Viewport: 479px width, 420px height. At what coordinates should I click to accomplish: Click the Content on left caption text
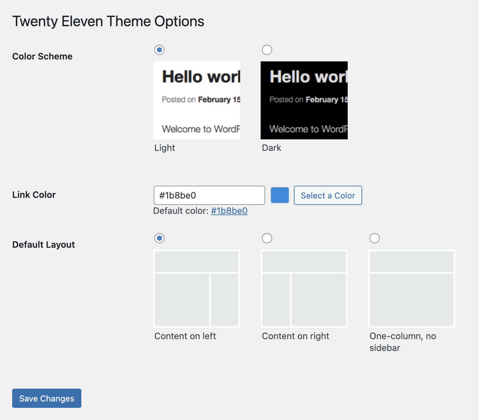pyautogui.click(x=185, y=336)
